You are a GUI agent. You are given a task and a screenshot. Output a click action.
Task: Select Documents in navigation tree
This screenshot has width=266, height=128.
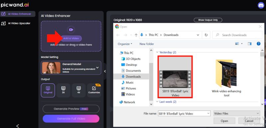[x=131, y=71]
